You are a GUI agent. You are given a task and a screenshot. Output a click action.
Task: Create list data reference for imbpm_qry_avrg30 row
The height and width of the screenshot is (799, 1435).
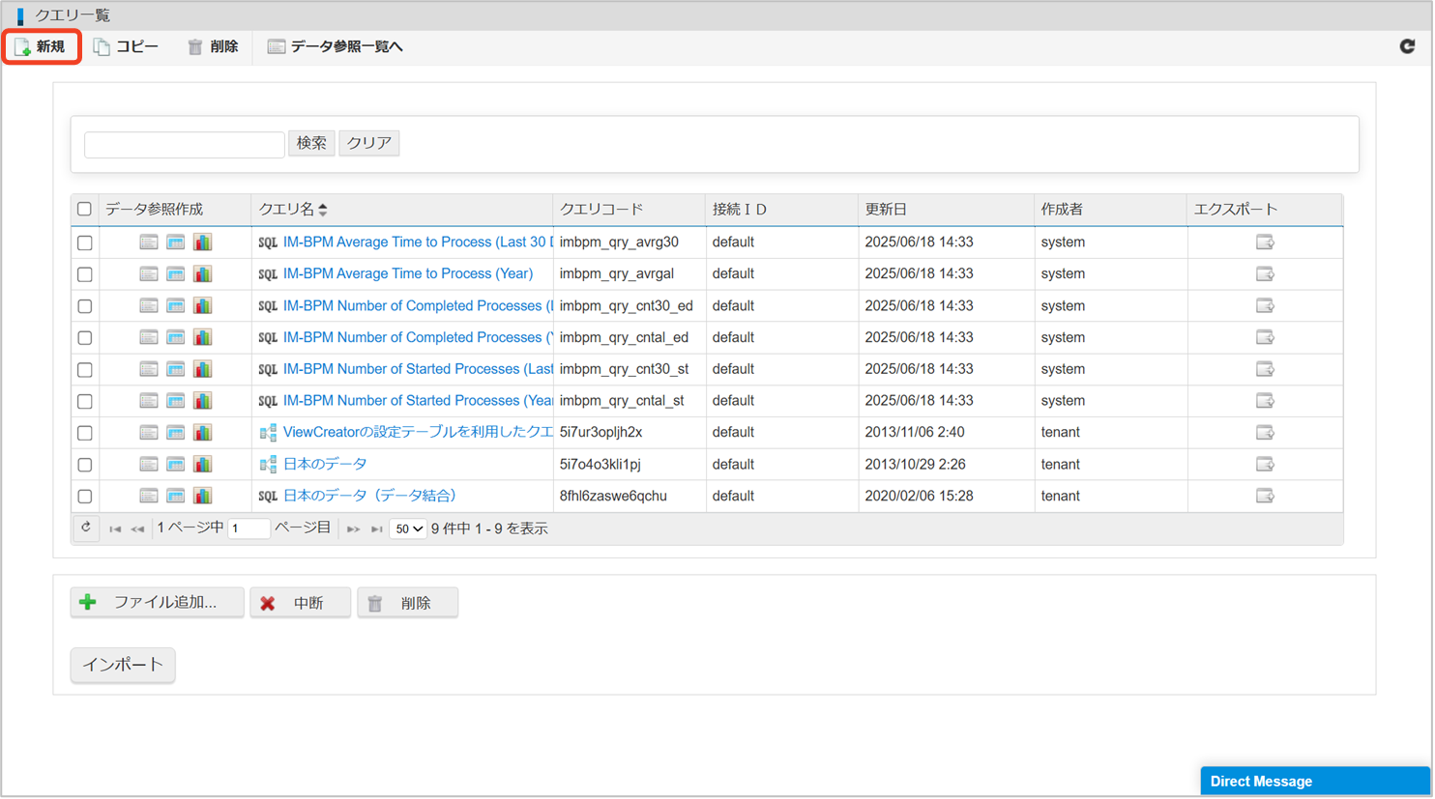(x=148, y=243)
